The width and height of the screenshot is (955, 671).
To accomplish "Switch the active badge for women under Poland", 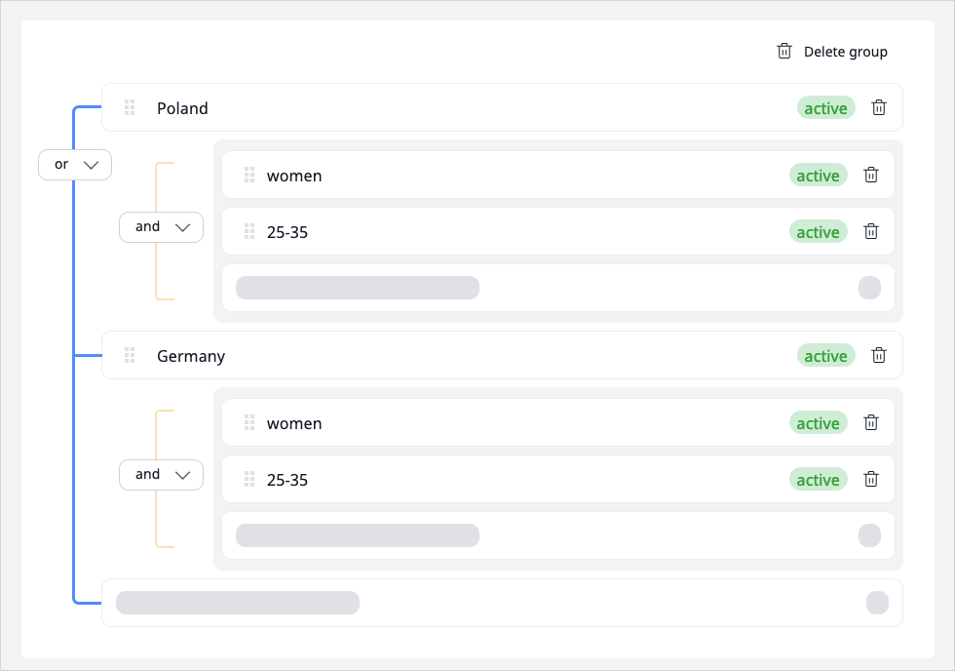I will pyautogui.click(x=818, y=176).
